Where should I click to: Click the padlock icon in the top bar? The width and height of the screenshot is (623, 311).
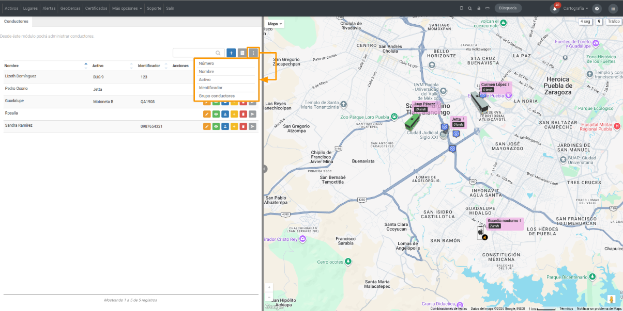pyautogui.click(x=479, y=8)
